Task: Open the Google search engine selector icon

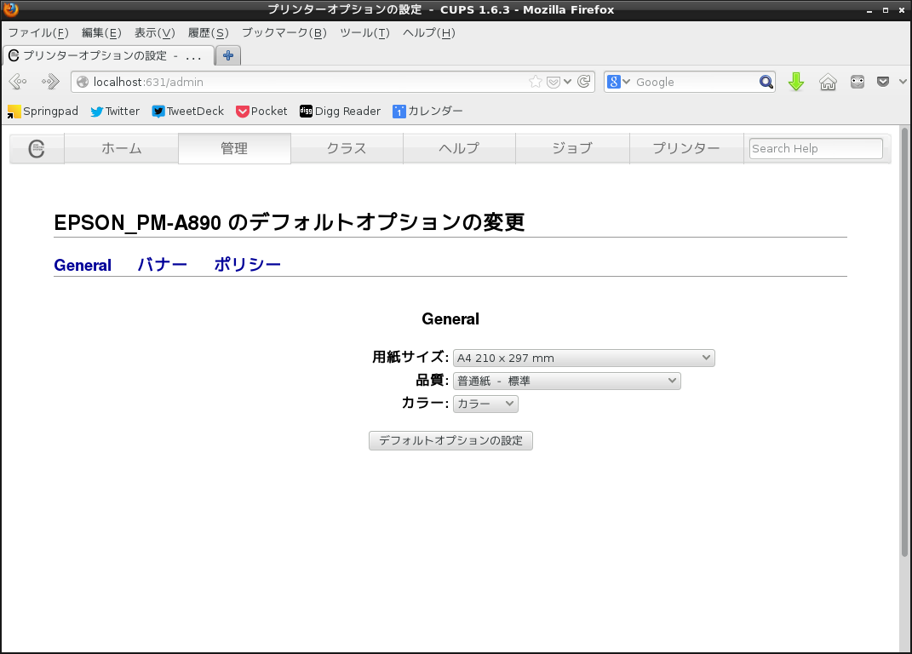Action: [x=618, y=82]
